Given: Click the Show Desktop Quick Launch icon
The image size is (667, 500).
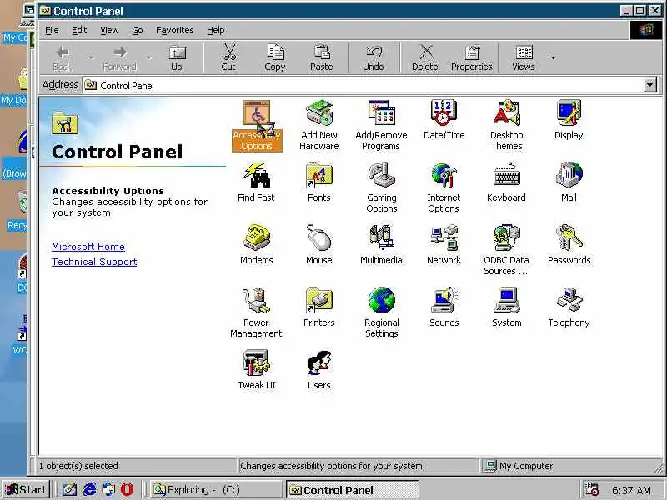Looking at the screenshot, I should coord(70,490).
